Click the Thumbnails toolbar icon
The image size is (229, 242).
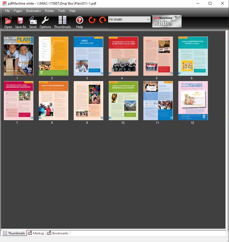pos(62,22)
